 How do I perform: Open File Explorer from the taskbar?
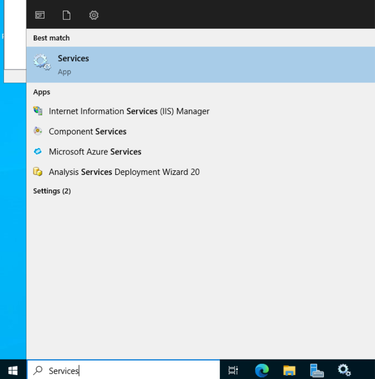(x=289, y=370)
